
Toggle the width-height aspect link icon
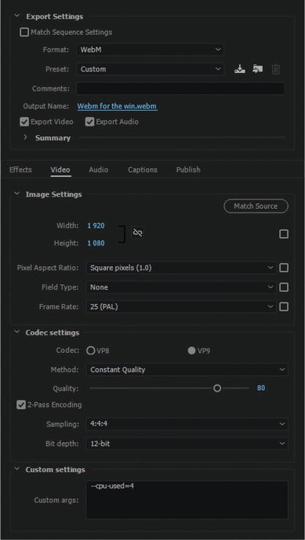(138, 234)
